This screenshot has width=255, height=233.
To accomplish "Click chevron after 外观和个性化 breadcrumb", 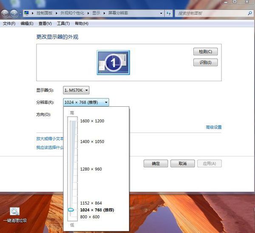I will tap(88, 13).
